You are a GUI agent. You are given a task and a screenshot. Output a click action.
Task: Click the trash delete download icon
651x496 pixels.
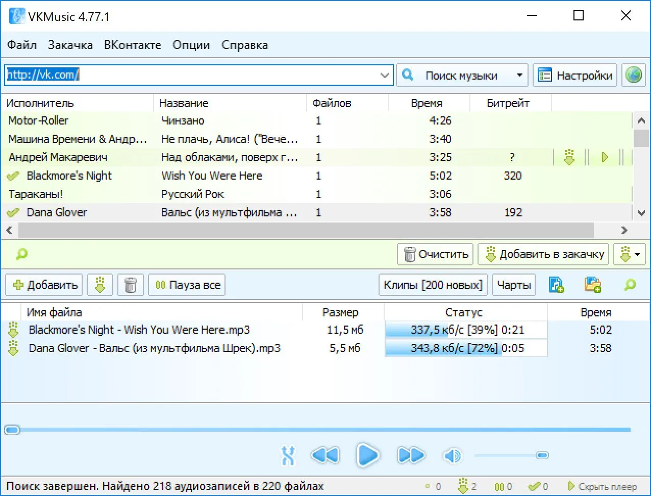(131, 285)
